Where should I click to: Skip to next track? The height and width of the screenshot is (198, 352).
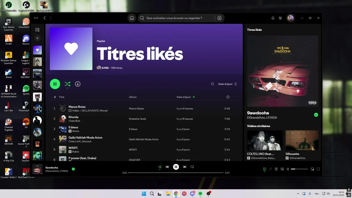(x=185, y=167)
